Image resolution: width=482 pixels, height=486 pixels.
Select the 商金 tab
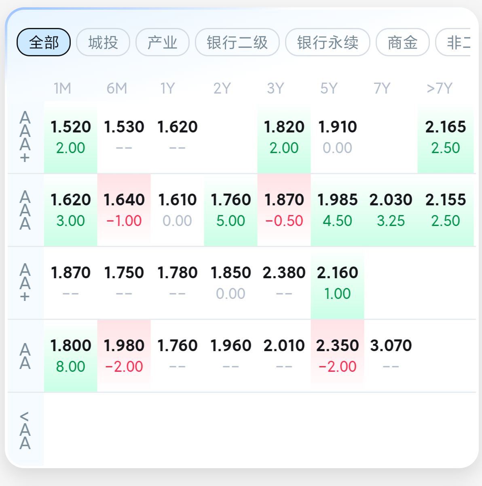pyautogui.click(x=402, y=42)
